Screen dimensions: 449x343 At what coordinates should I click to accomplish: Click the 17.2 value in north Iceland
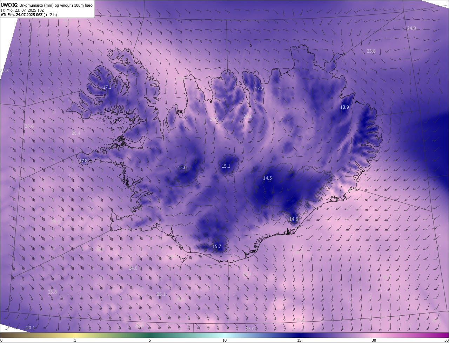pos(259,89)
